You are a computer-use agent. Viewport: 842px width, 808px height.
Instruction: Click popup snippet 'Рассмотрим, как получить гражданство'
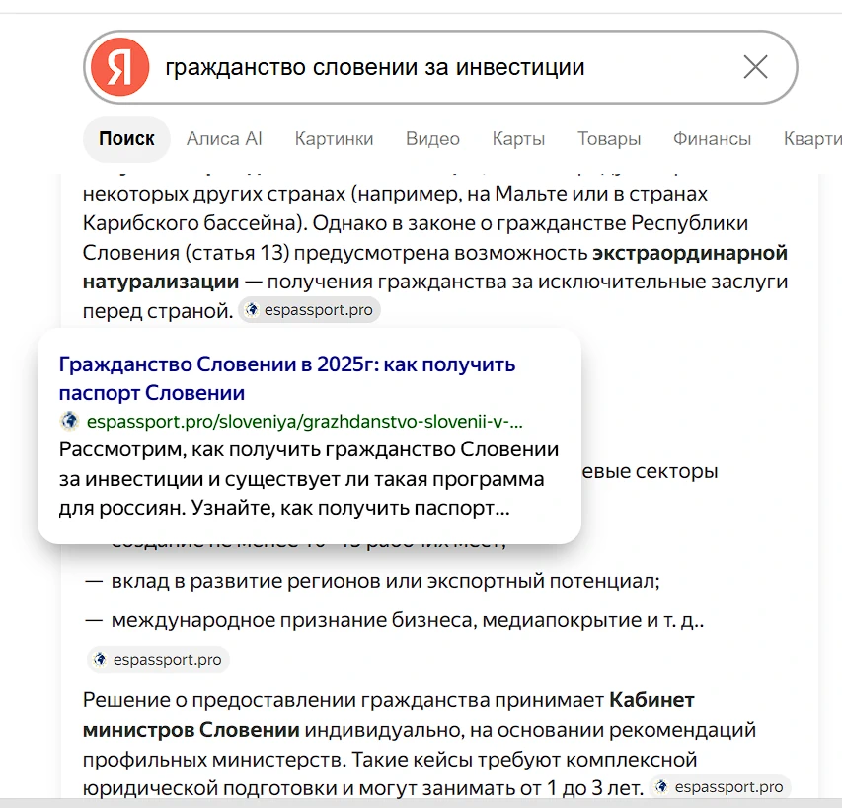tap(309, 478)
